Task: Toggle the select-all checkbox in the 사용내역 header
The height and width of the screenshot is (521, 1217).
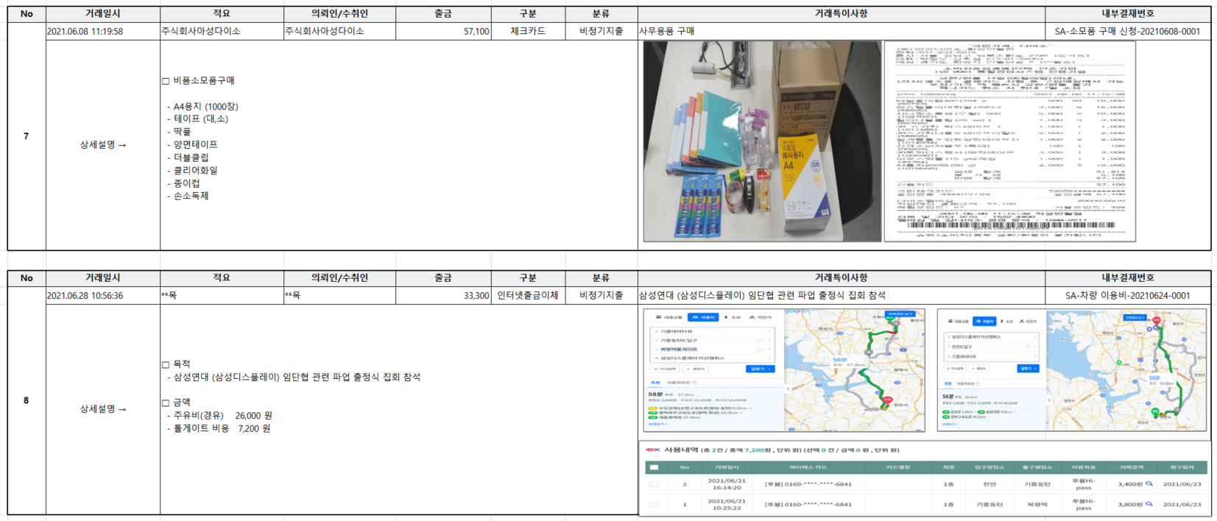Action: click(x=654, y=467)
